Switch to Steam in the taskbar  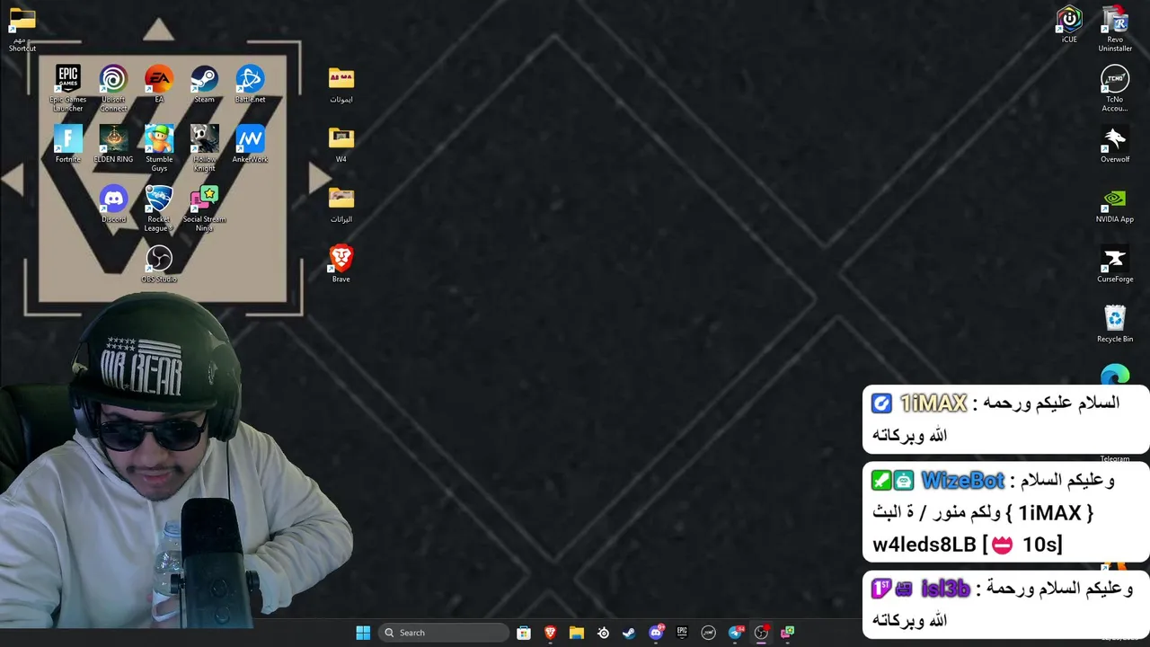[x=629, y=633]
